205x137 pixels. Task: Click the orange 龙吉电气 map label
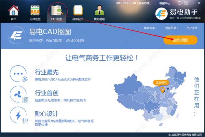click(x=161, y=83)
